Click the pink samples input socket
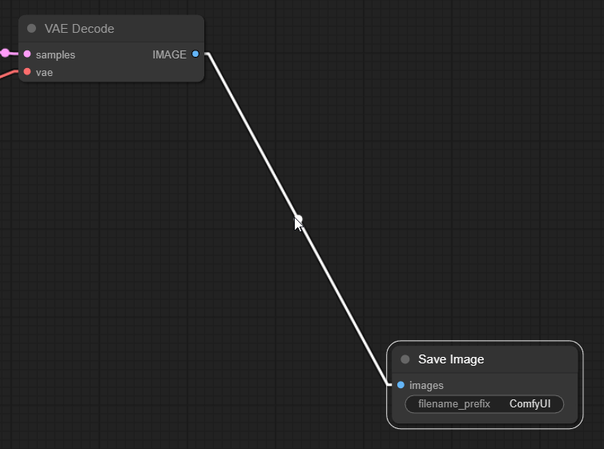This screenshot has width=604, height=449. click(27, 54)
